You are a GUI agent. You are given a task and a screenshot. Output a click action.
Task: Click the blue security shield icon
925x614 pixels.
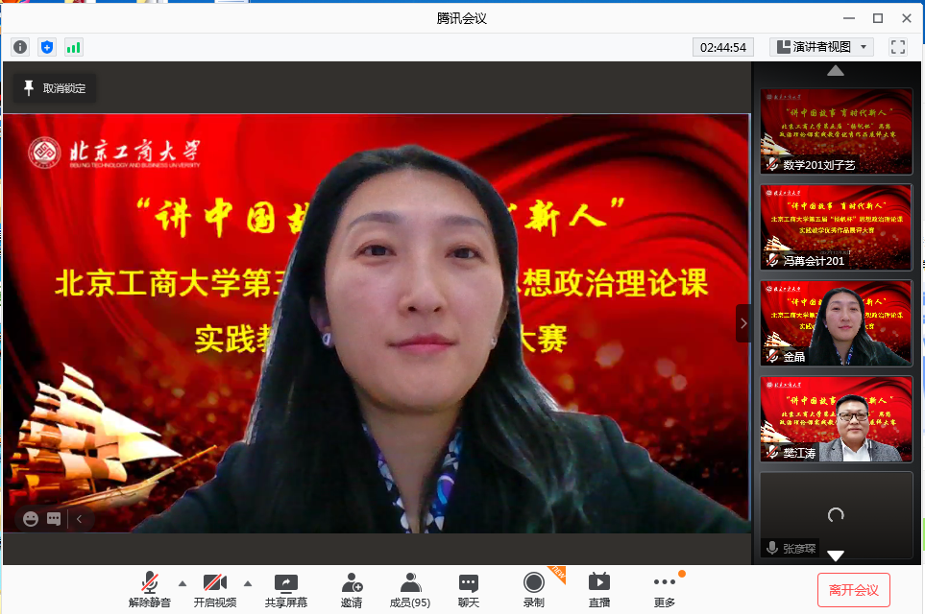pyautogui.click(x=47, y=47)
